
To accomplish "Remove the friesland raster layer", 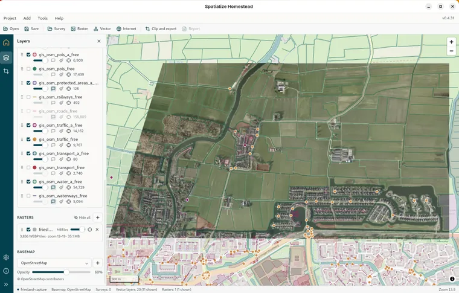I will 97,230.
